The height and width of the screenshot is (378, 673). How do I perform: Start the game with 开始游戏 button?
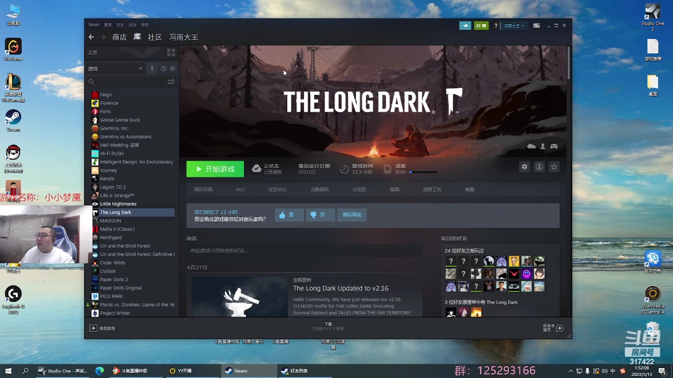(x=215, y=169)
